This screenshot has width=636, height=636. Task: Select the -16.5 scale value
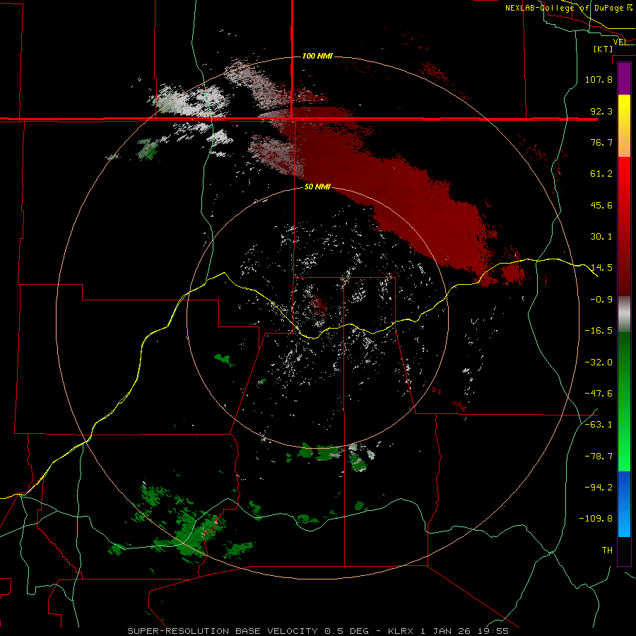[x=599, y=331]
